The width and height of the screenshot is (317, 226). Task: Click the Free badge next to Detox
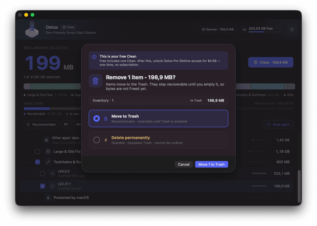click(68, 27)
